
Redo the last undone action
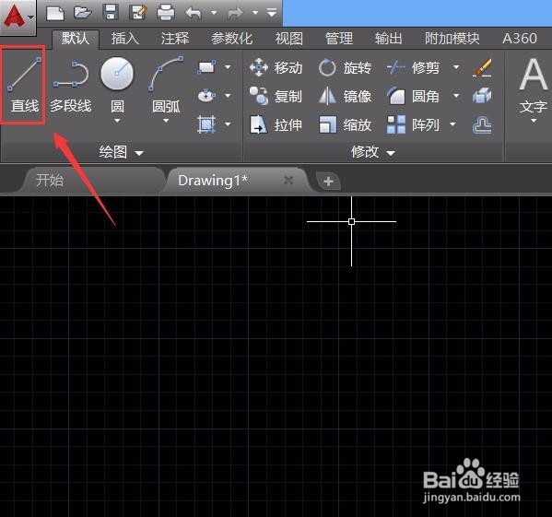236,14
